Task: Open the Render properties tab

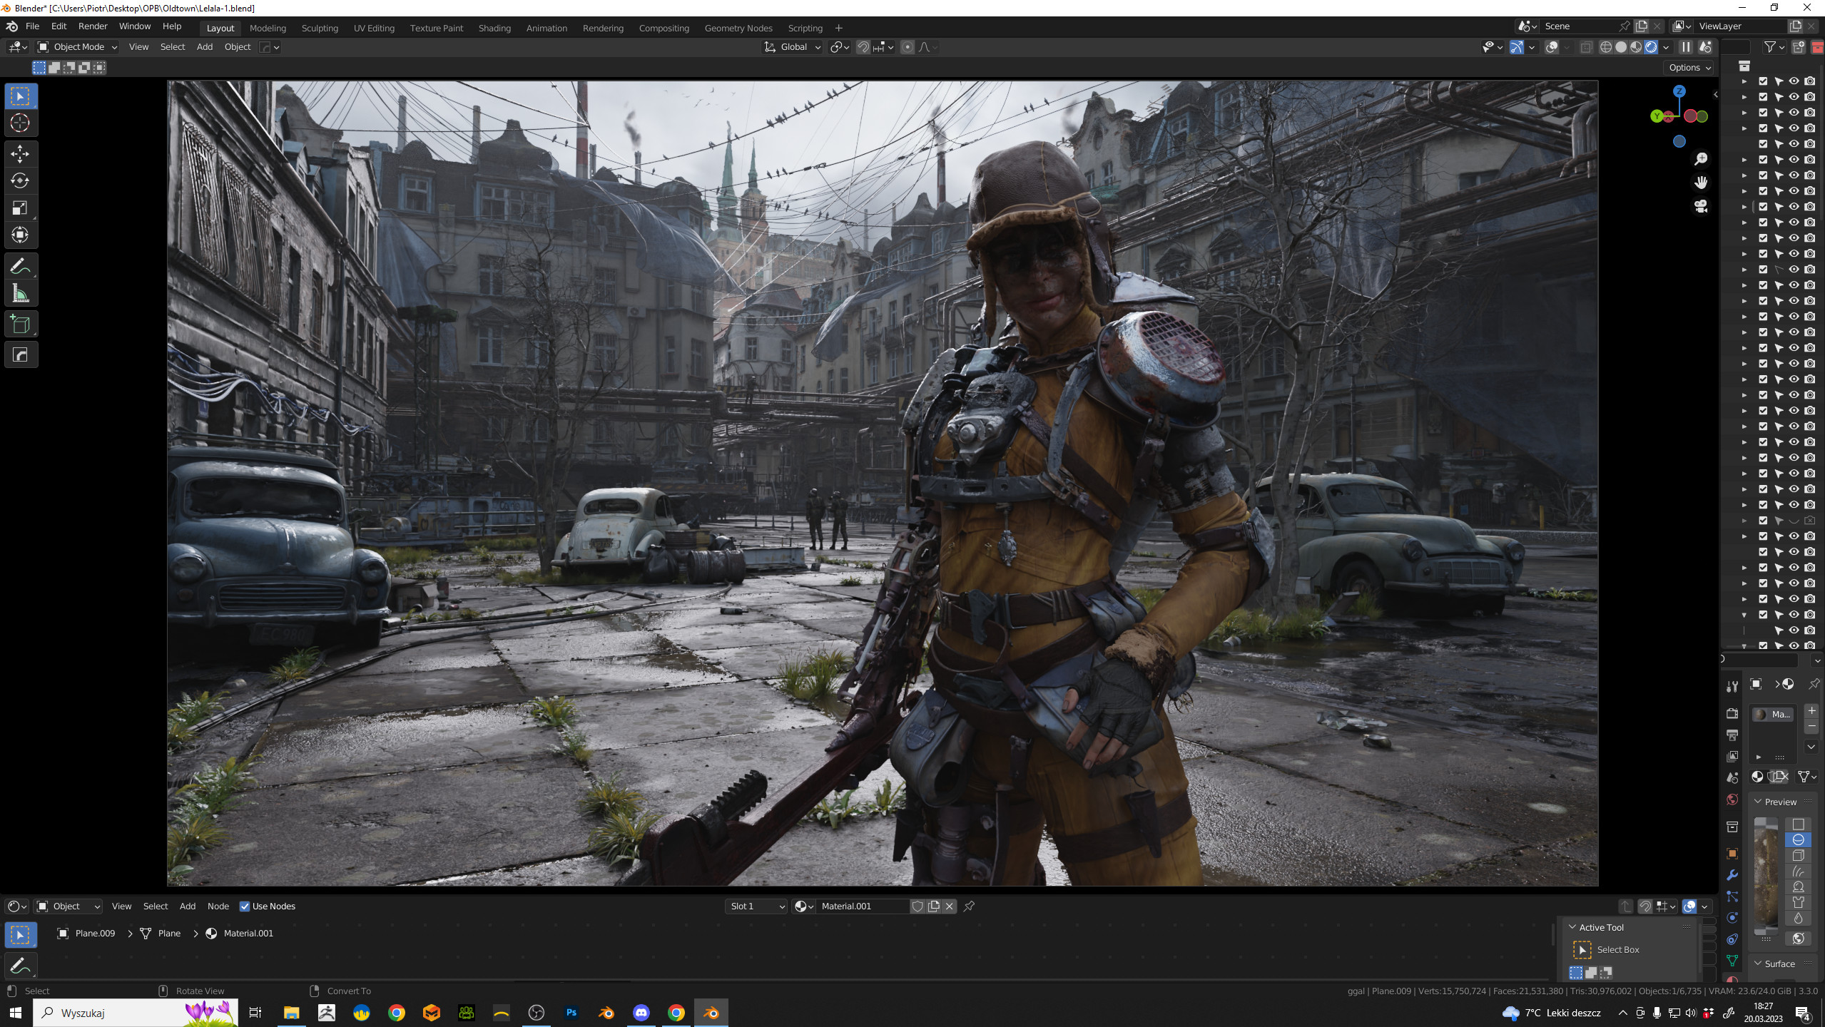Action: [1732, 714]
